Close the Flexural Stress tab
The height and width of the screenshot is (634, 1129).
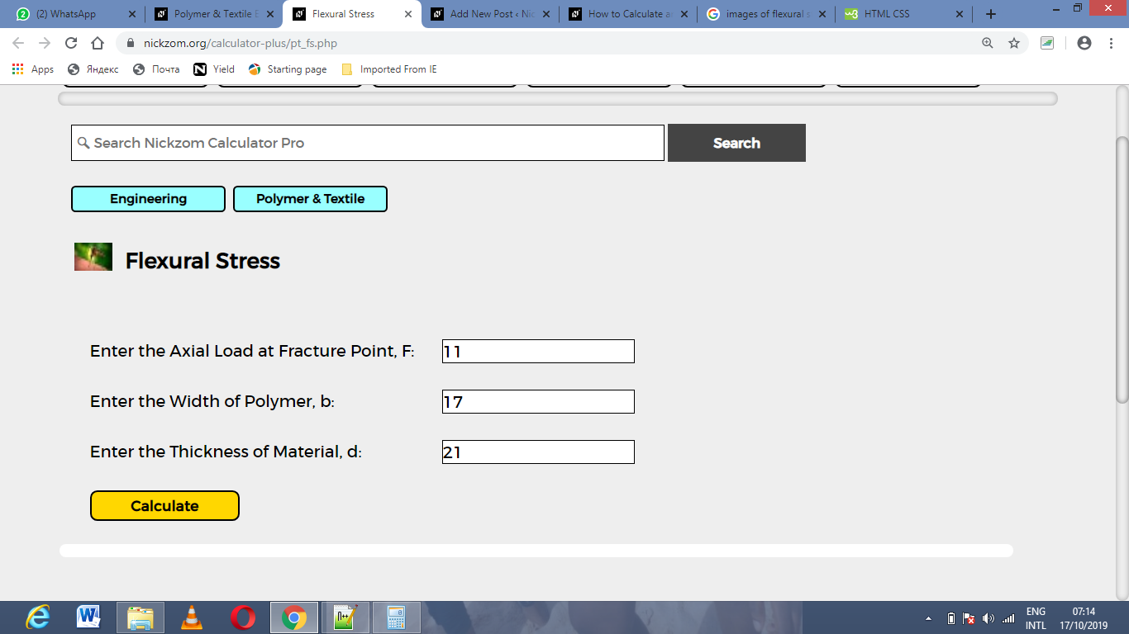(x=407, y=14)
